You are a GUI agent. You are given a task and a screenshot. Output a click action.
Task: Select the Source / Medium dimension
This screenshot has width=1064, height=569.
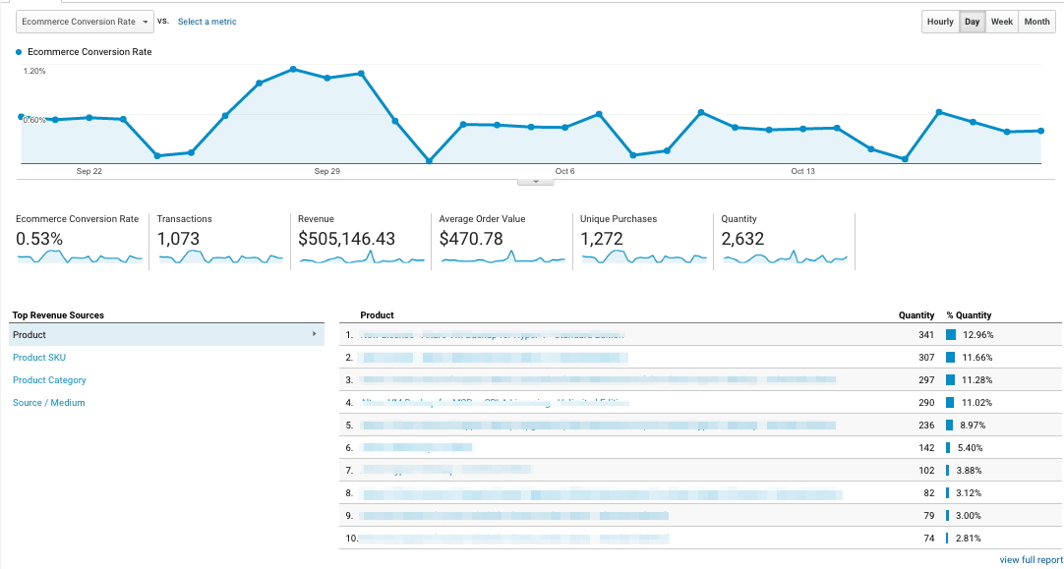(49, 402)
